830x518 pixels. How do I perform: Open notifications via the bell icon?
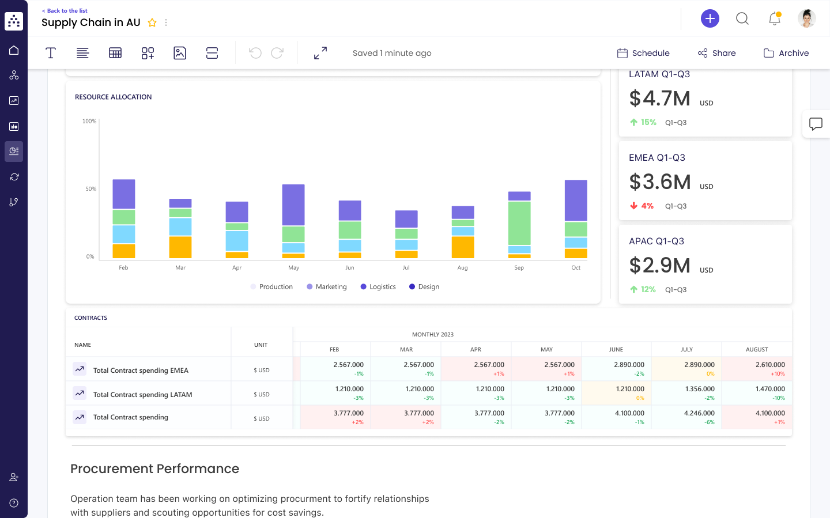(774, 18)
